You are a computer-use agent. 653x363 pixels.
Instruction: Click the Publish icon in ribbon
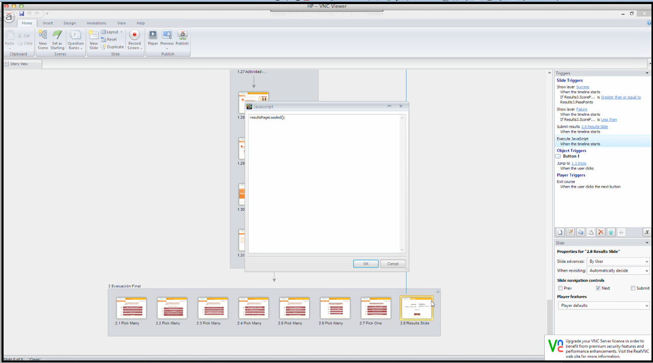[x=182, y=35]
